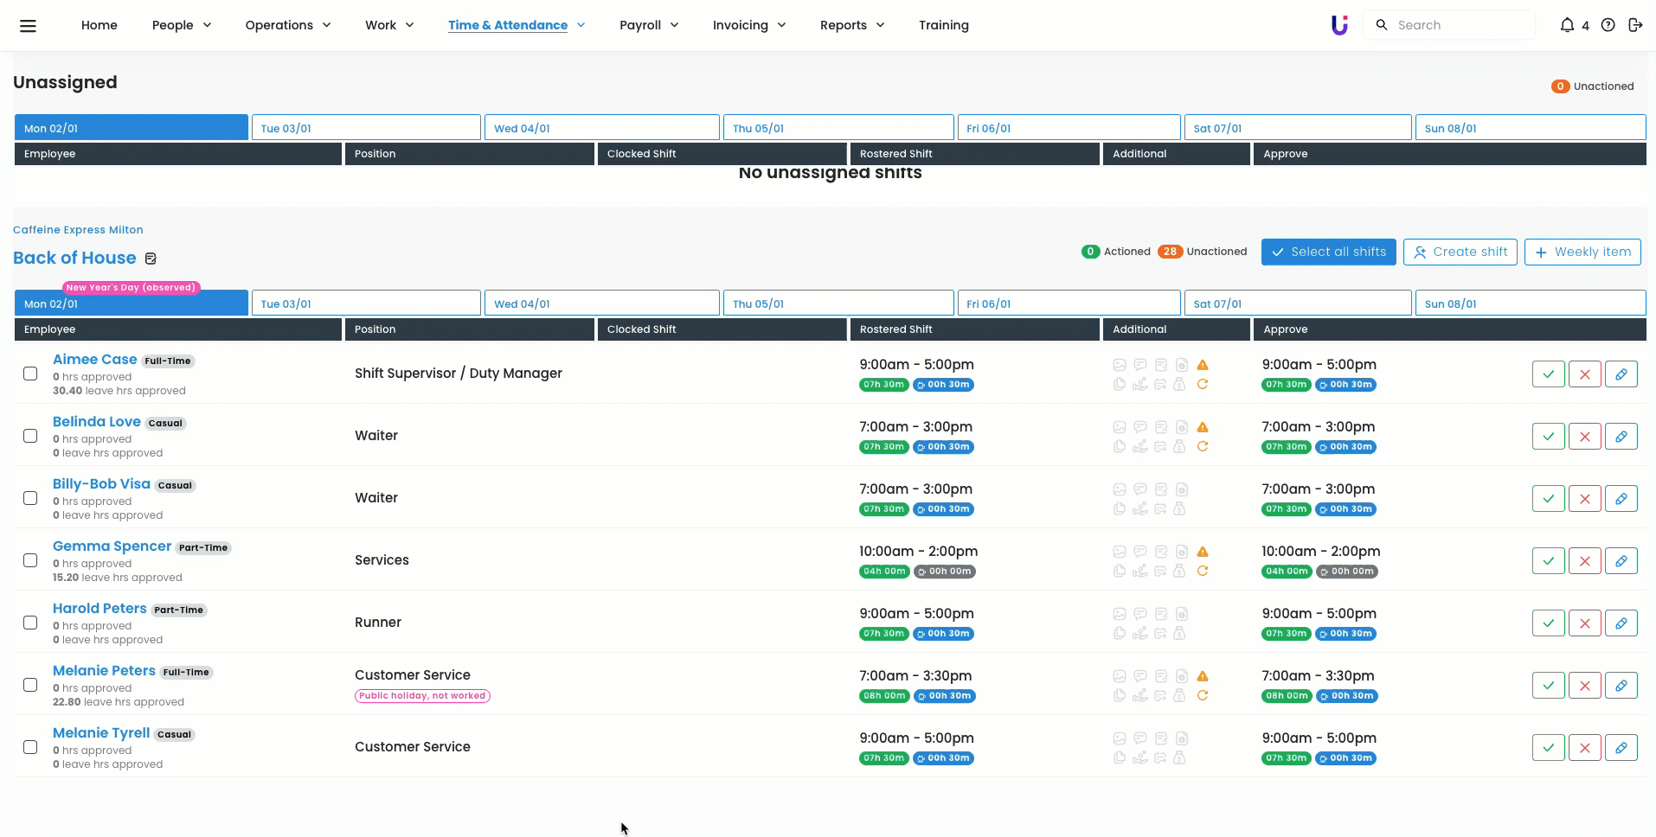Image resolution: width=1656 pixels, height=837 pixels.
Task: Open Billy-Bob Visa's employee link
Action: (101, 484)
